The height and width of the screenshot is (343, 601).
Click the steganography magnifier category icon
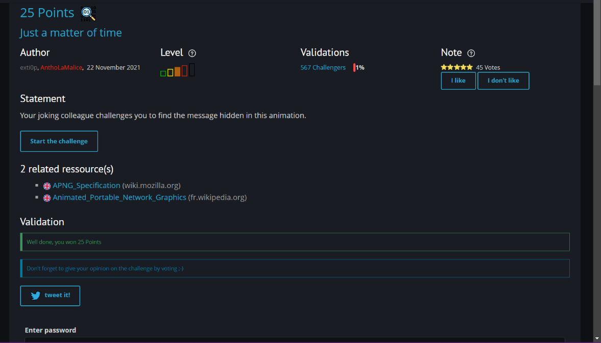tap(88, 14)
